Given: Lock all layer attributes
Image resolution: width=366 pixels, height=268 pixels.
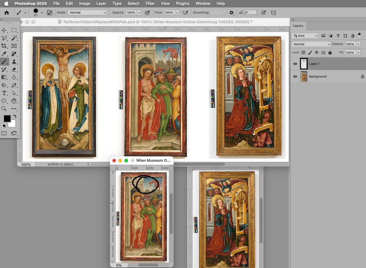Looking at the screenshot, I should pos(330,53).
